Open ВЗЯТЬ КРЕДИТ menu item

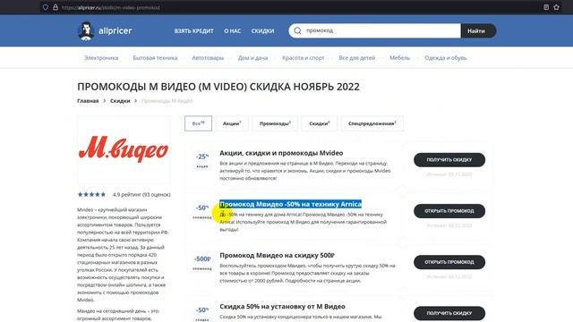(x=193, y=31)
